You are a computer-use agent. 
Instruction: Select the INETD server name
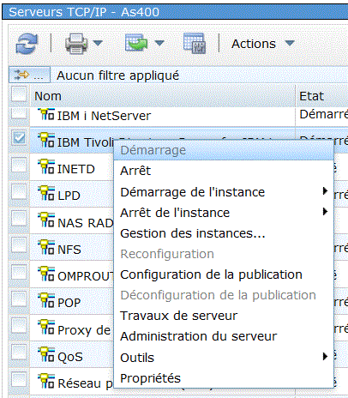(x=76, y=169)
